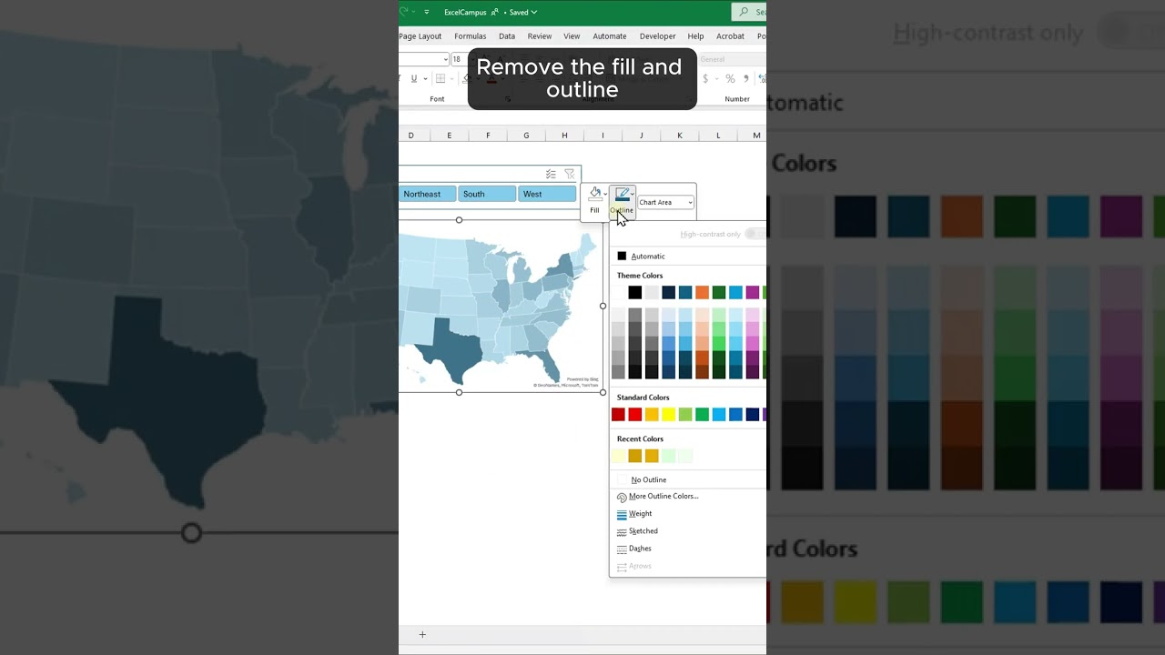Image resolution: width=1165 pixels, height=655 pixels.
Task: Open the Saved status dropdown
Action: pyautogui.click(x=523, y=12)
